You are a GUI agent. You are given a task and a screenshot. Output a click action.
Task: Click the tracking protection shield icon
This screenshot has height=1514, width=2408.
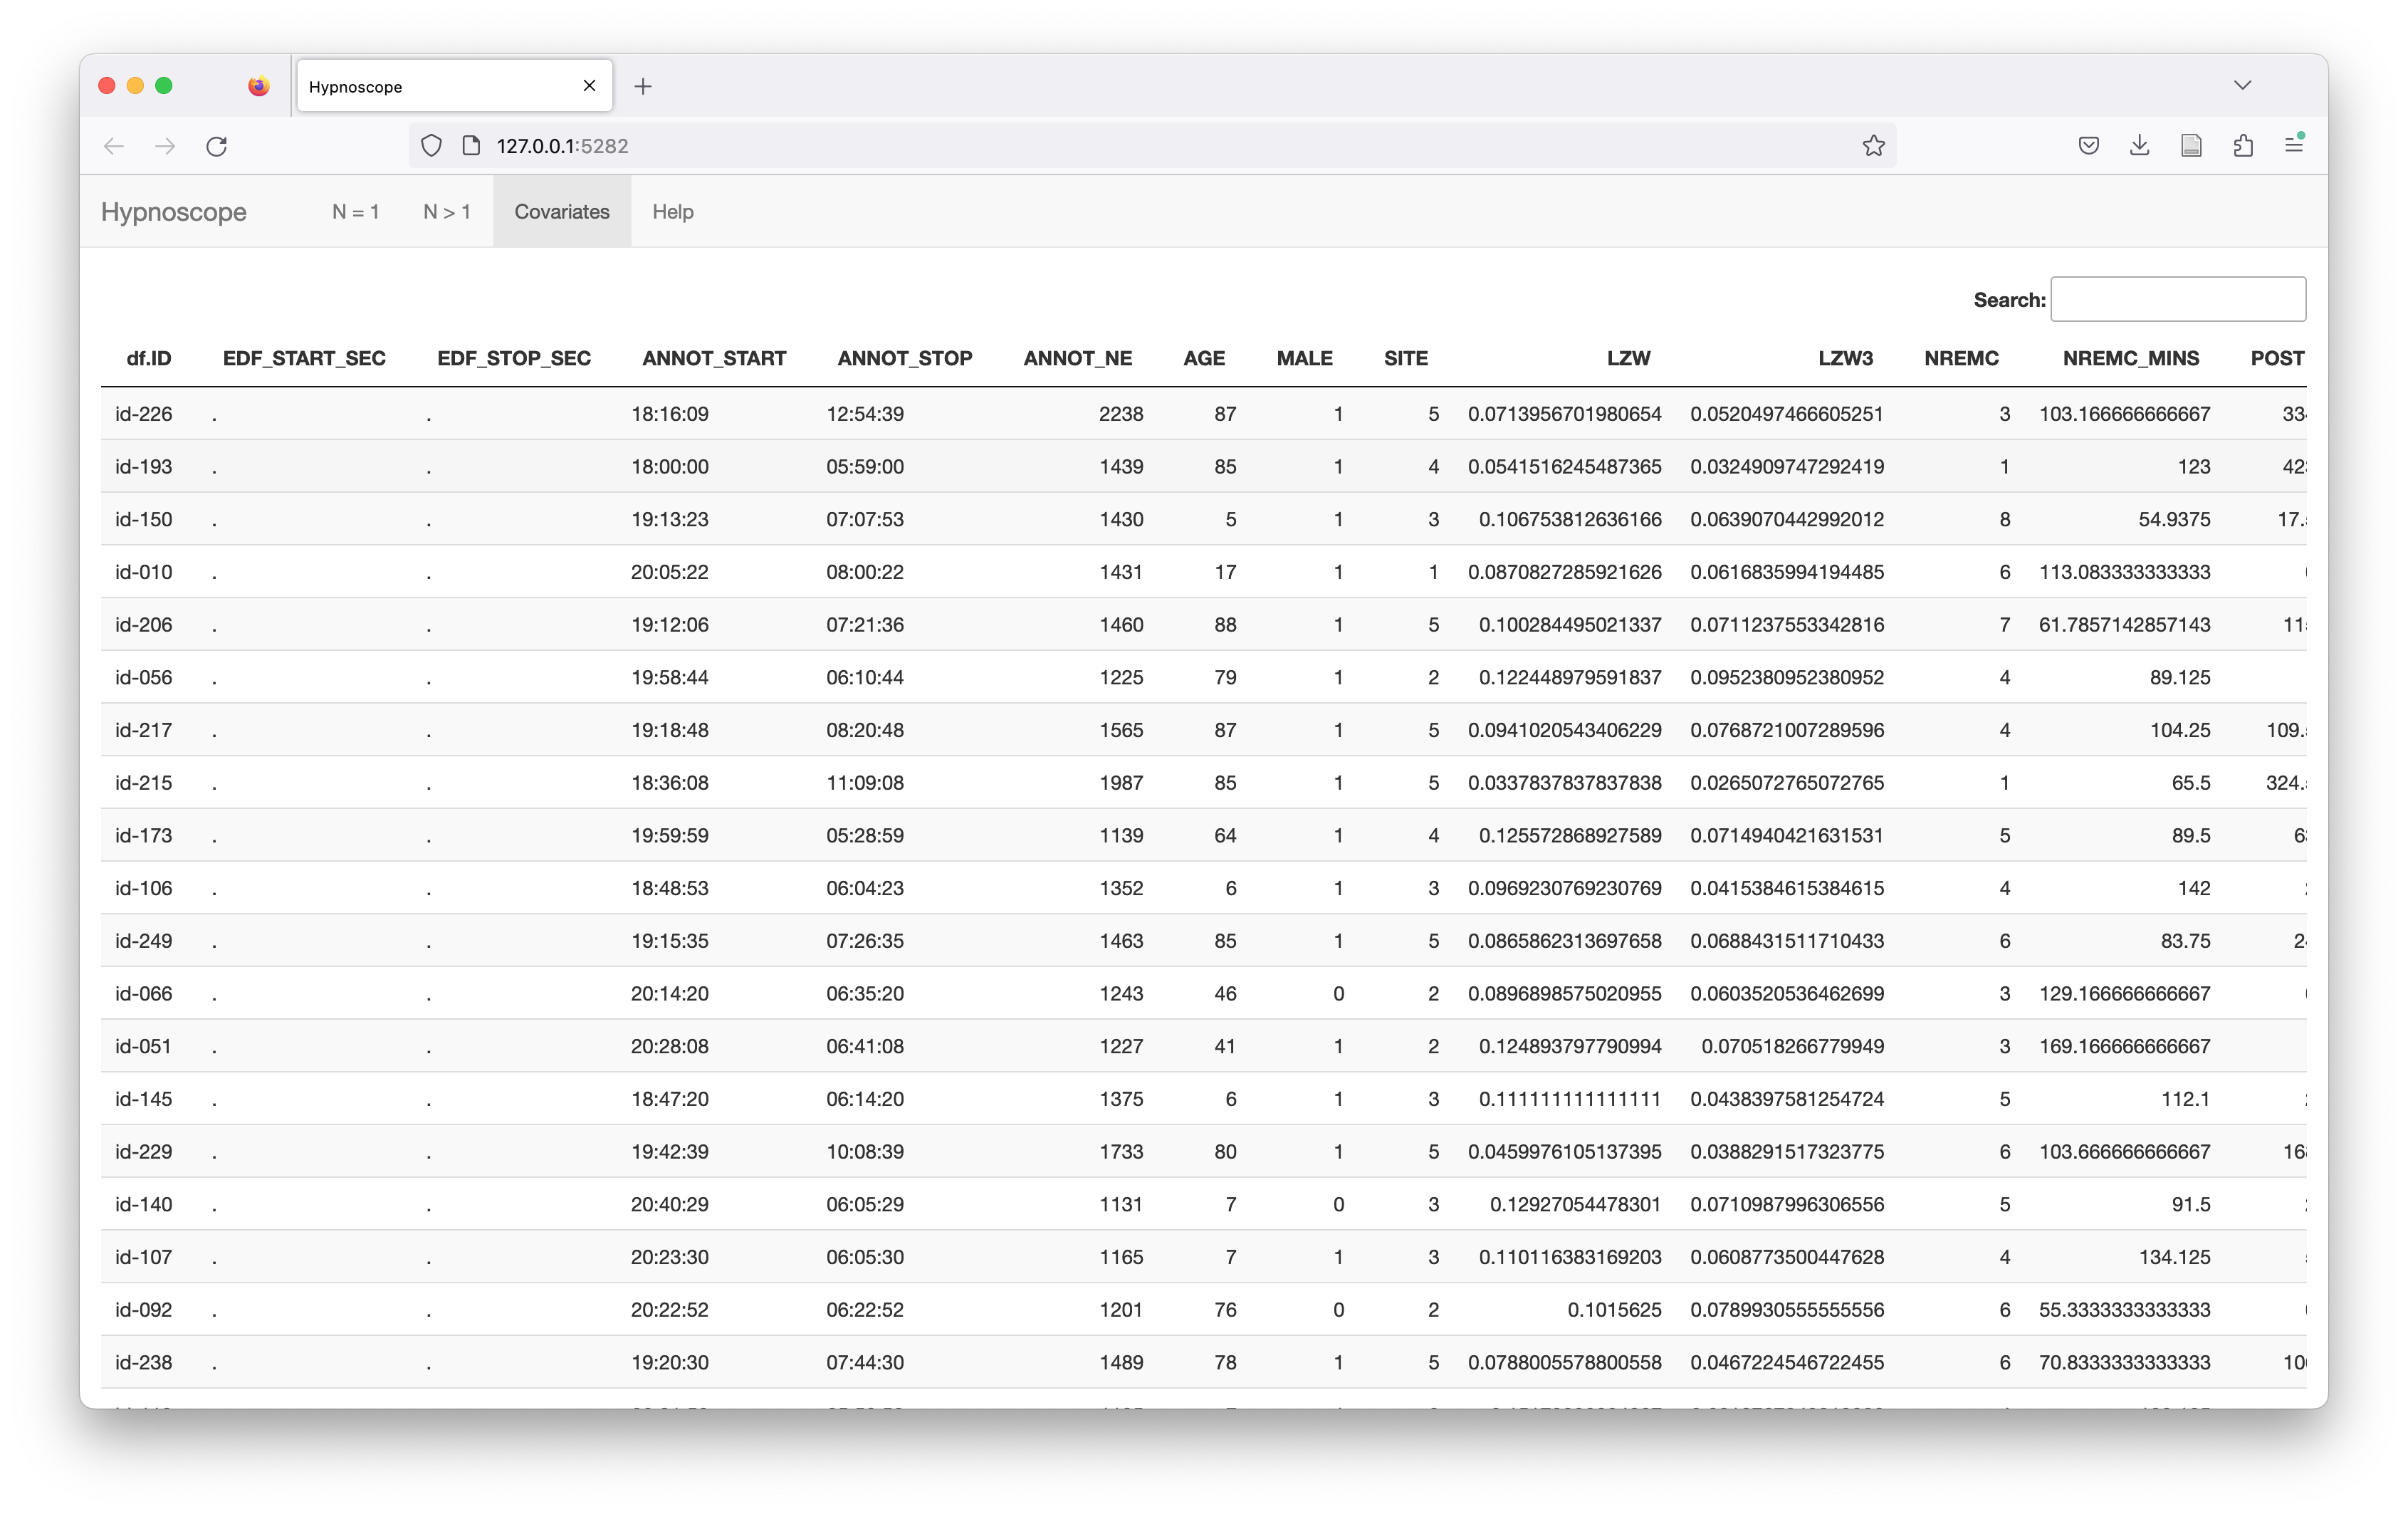pyautogui.click(x=431, y=146)
